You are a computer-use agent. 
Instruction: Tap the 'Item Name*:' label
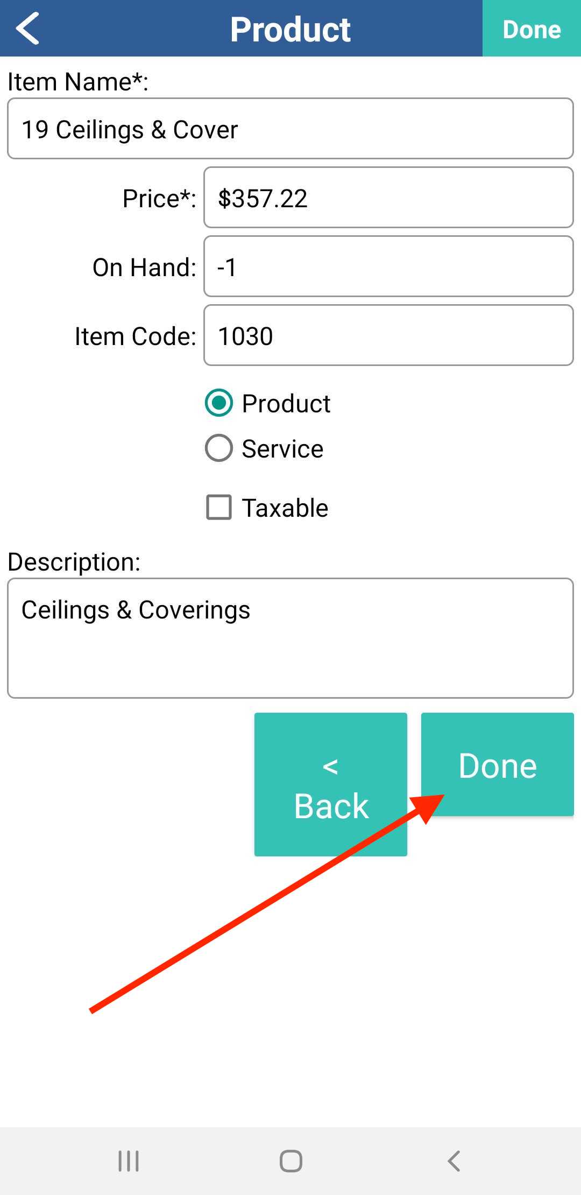coord(78,82)
